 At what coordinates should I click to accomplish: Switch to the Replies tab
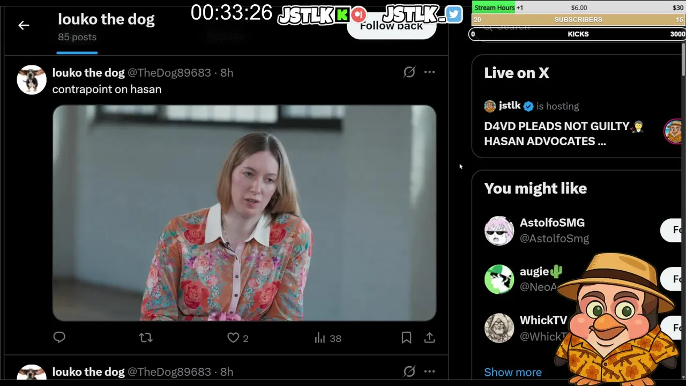pyautogui.click(x=226, y=36)
